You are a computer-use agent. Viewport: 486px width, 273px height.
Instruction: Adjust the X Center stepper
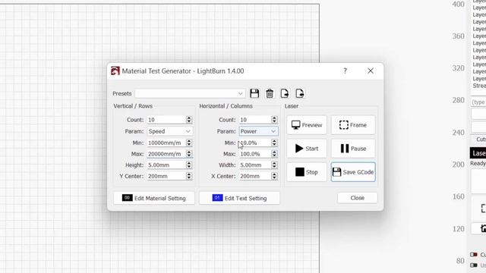coord(274,176)
